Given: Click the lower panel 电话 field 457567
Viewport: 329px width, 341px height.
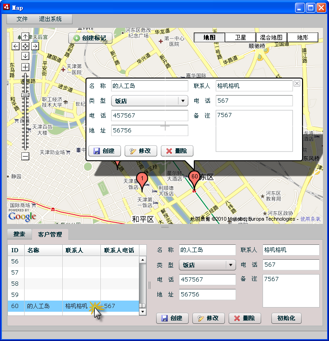Looking at the screenshot, I should click(207, 280).
